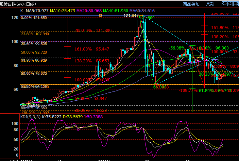Viewport: 239px width, 161px height.
Task: Toggle the side panel layout icon
Action: coord(236,4)
